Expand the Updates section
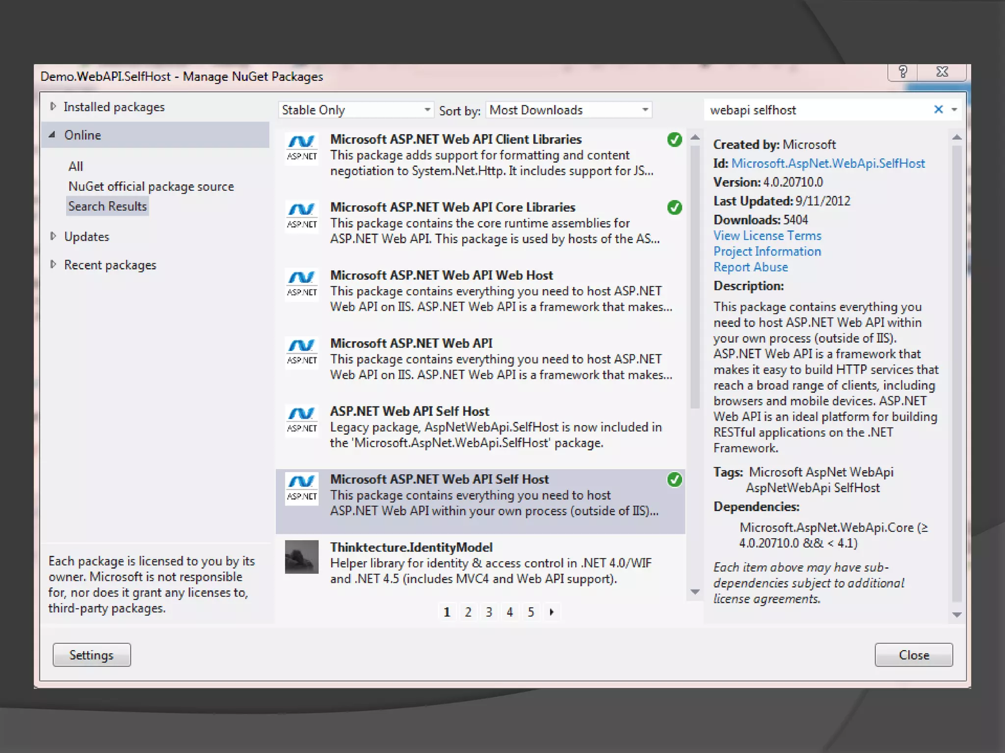1005x753 pixels. 53,236
